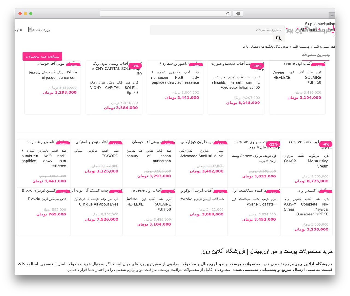This screenshot has height=296, width=350.
Task: Follow the Skip to main content link
Action: tap(318, 30)
